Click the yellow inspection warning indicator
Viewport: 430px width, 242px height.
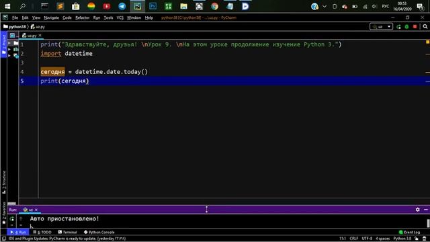(427, 42)
